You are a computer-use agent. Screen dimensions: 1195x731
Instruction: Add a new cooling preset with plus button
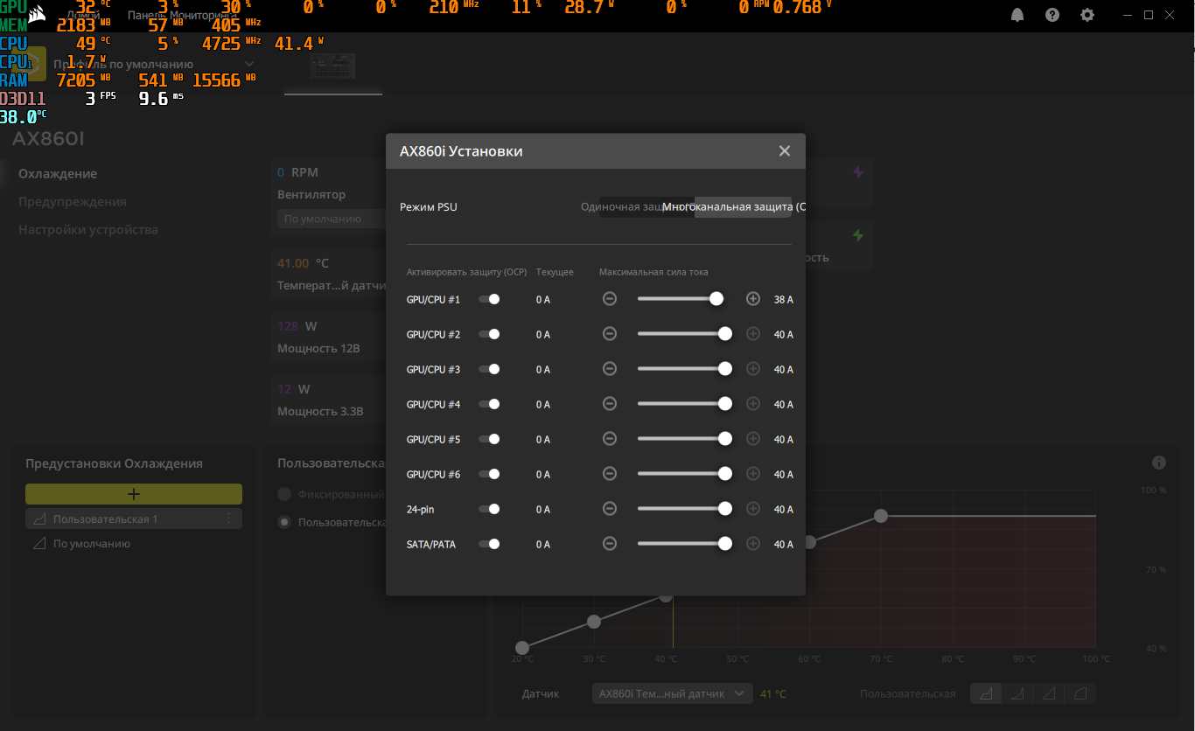134,494
